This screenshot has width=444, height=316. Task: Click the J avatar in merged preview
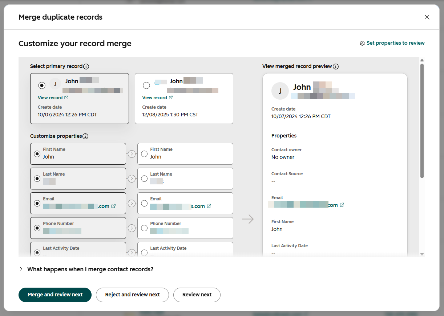280,91
